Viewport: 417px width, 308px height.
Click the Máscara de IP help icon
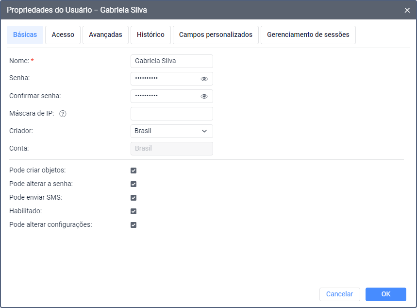click(63, 114)
